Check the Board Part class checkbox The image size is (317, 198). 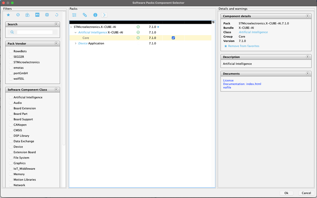click(x=11, y=114)
